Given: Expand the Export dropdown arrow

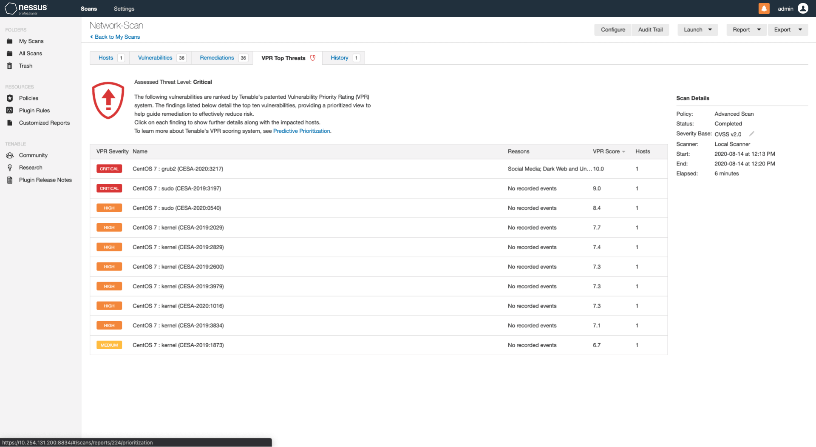Looking at the screenshot, I should [x=800, y=30].
